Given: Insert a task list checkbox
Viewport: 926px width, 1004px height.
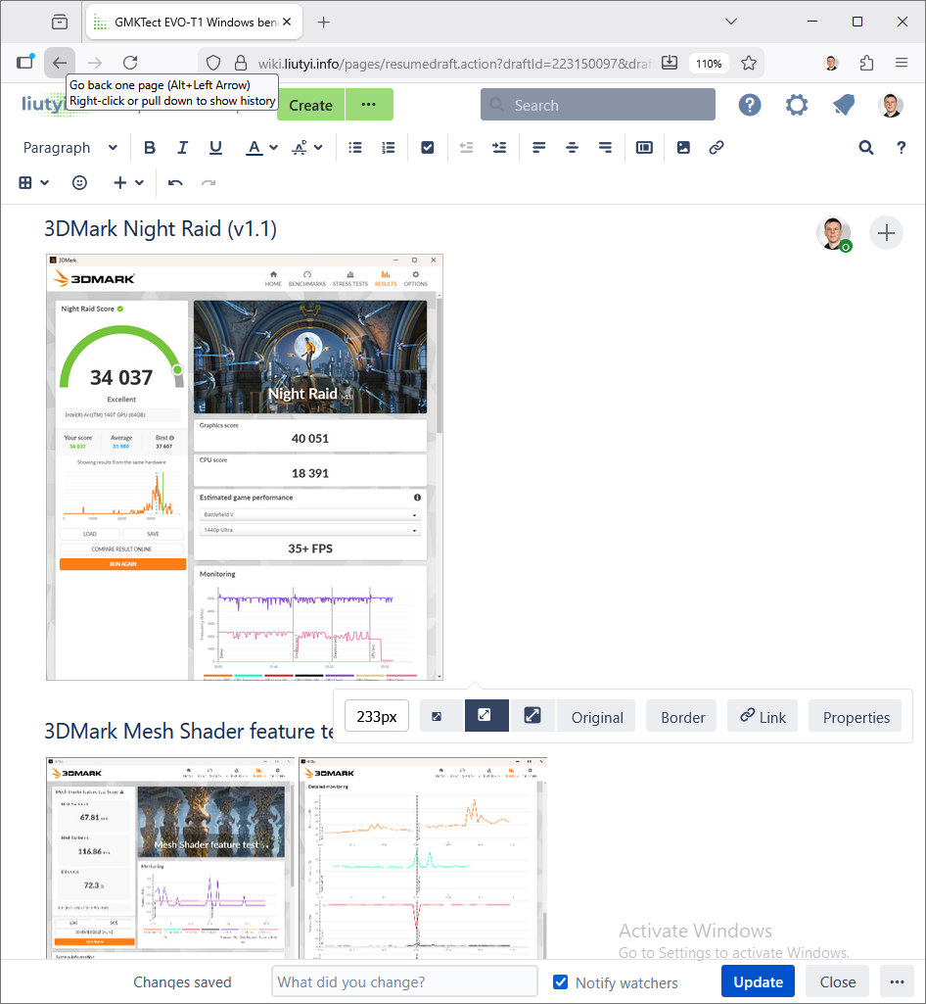Looking at the screenshot, I should 428,148.
